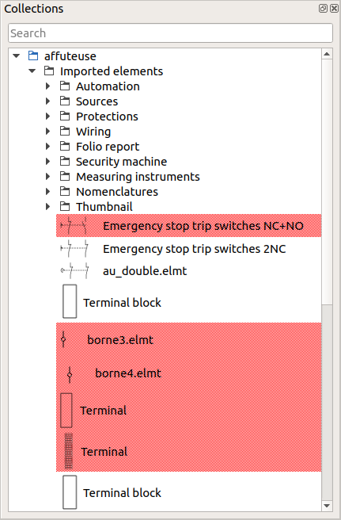The width and height of the screenshot is (341, 520).
Task: Click the scrollbar down arrow
Action: pyautogui.click(x=327, y=506)
